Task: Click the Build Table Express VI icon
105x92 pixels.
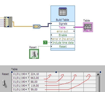Action: pyautogui.click(x=63, y=12)
